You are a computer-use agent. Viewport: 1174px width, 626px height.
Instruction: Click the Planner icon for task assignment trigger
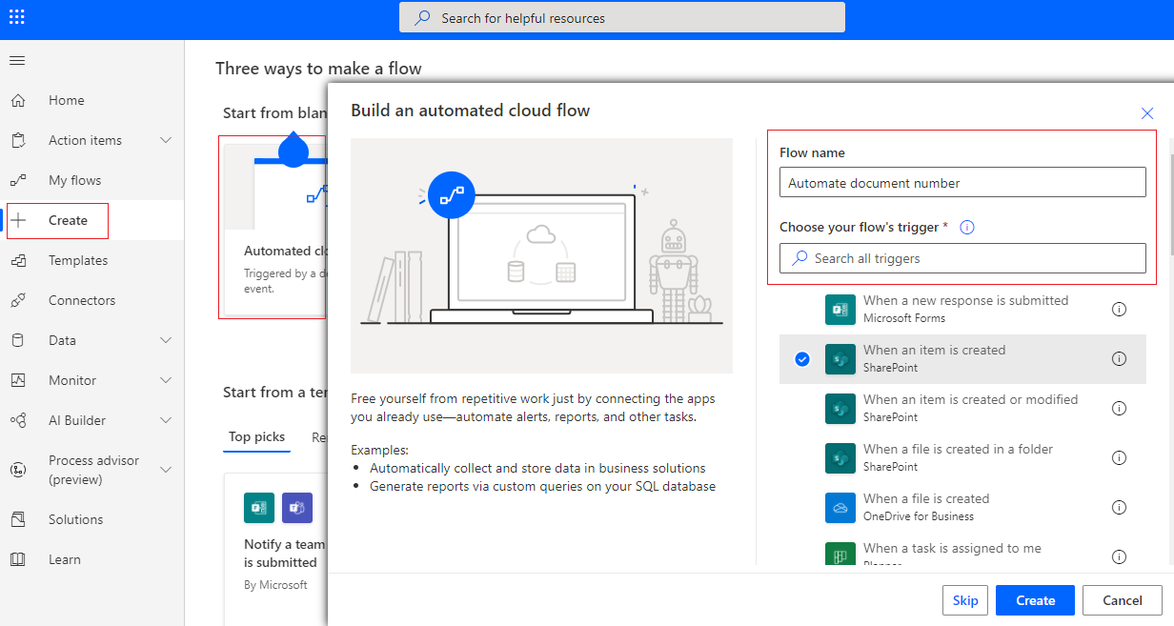coord(840,556)
